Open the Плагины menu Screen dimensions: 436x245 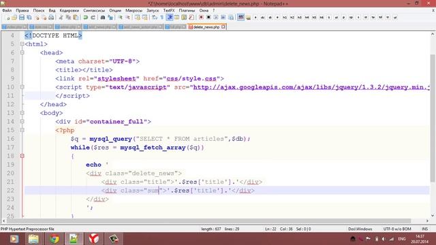tap(187, 10)
